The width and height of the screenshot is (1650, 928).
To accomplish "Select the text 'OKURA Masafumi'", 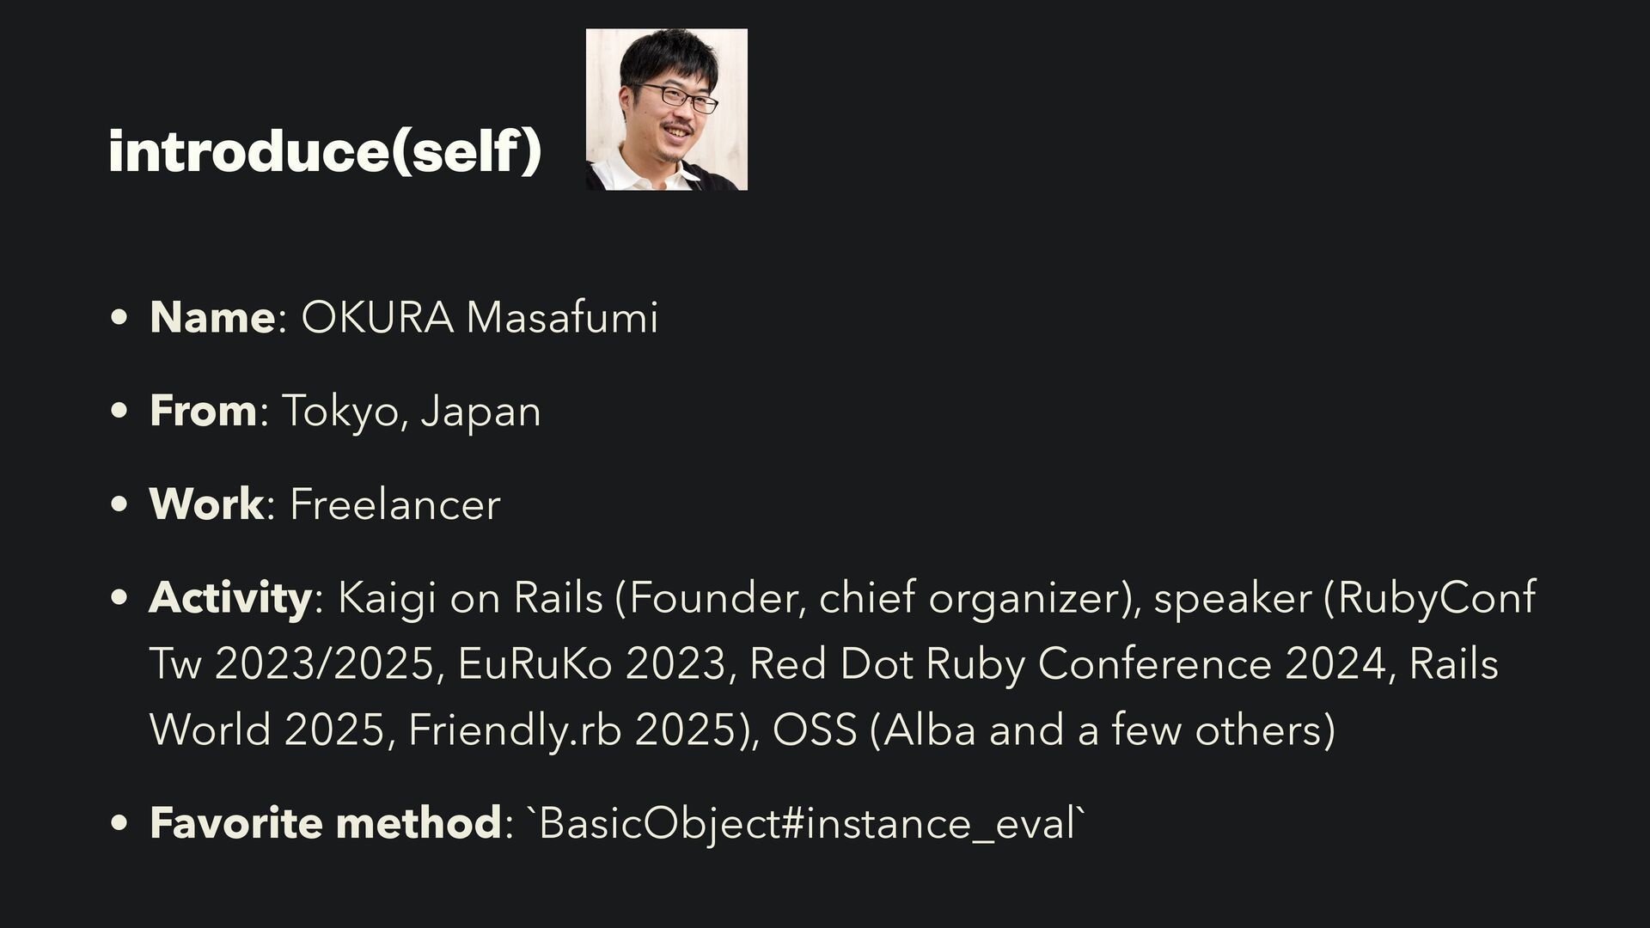I will [x=480, y=317].
